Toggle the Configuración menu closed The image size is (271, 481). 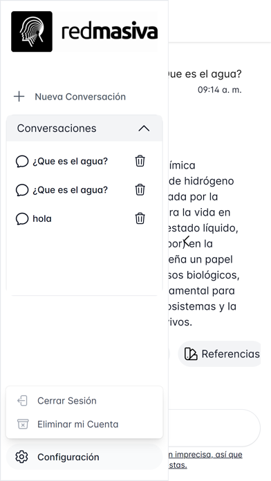(x=84, y=457)
